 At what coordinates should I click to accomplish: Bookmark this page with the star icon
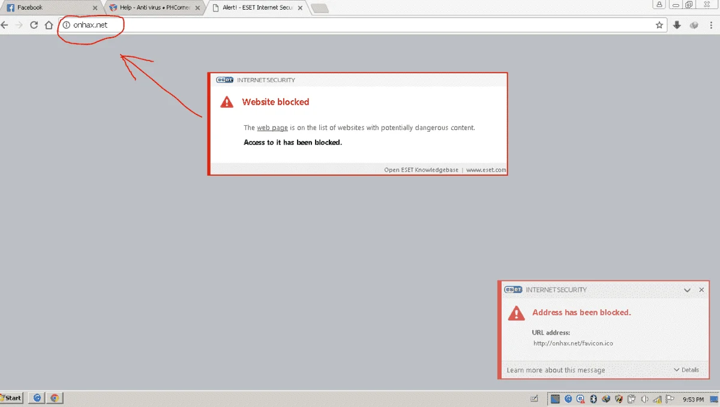(659, 25)
